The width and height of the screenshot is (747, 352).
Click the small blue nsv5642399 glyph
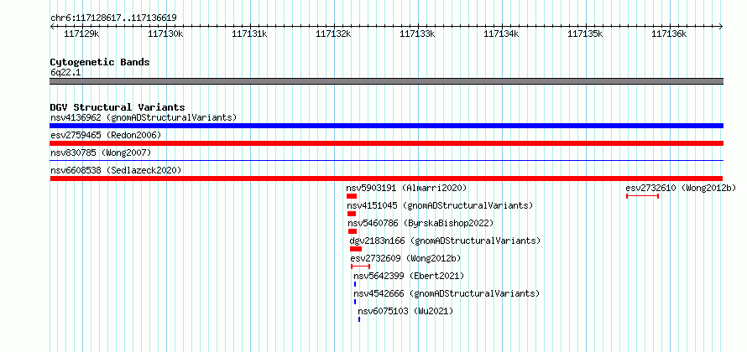coord(355,284)
